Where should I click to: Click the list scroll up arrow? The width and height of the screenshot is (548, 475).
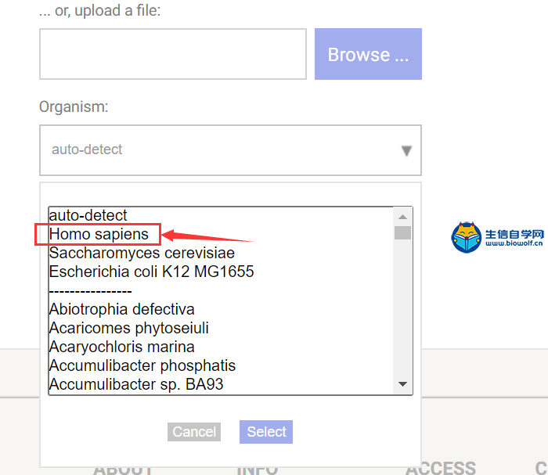click(x=402, y=217)
